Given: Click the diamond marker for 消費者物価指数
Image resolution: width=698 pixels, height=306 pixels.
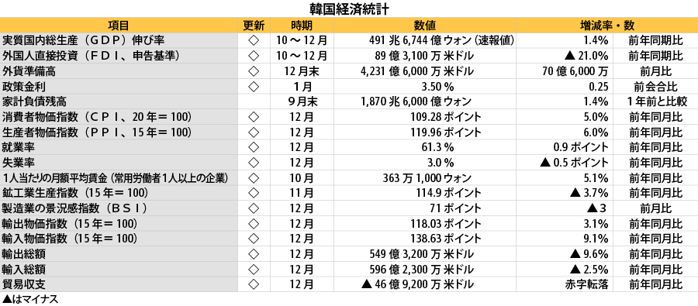Looking at the screenshot, I should coord(254,117).
